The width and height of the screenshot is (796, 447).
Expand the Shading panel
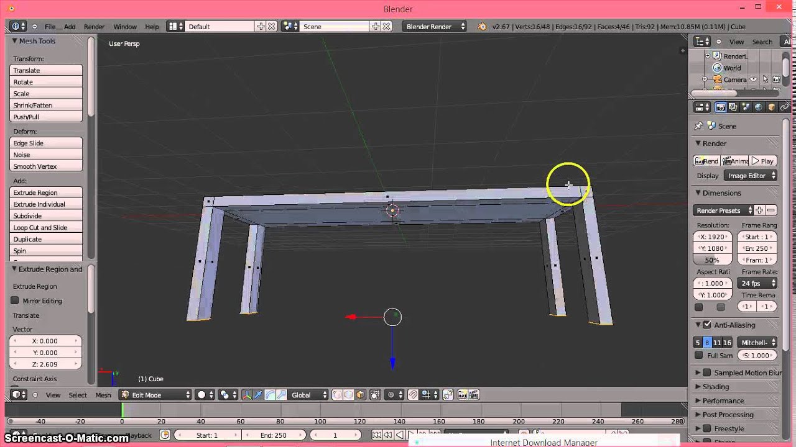(698, 387)
